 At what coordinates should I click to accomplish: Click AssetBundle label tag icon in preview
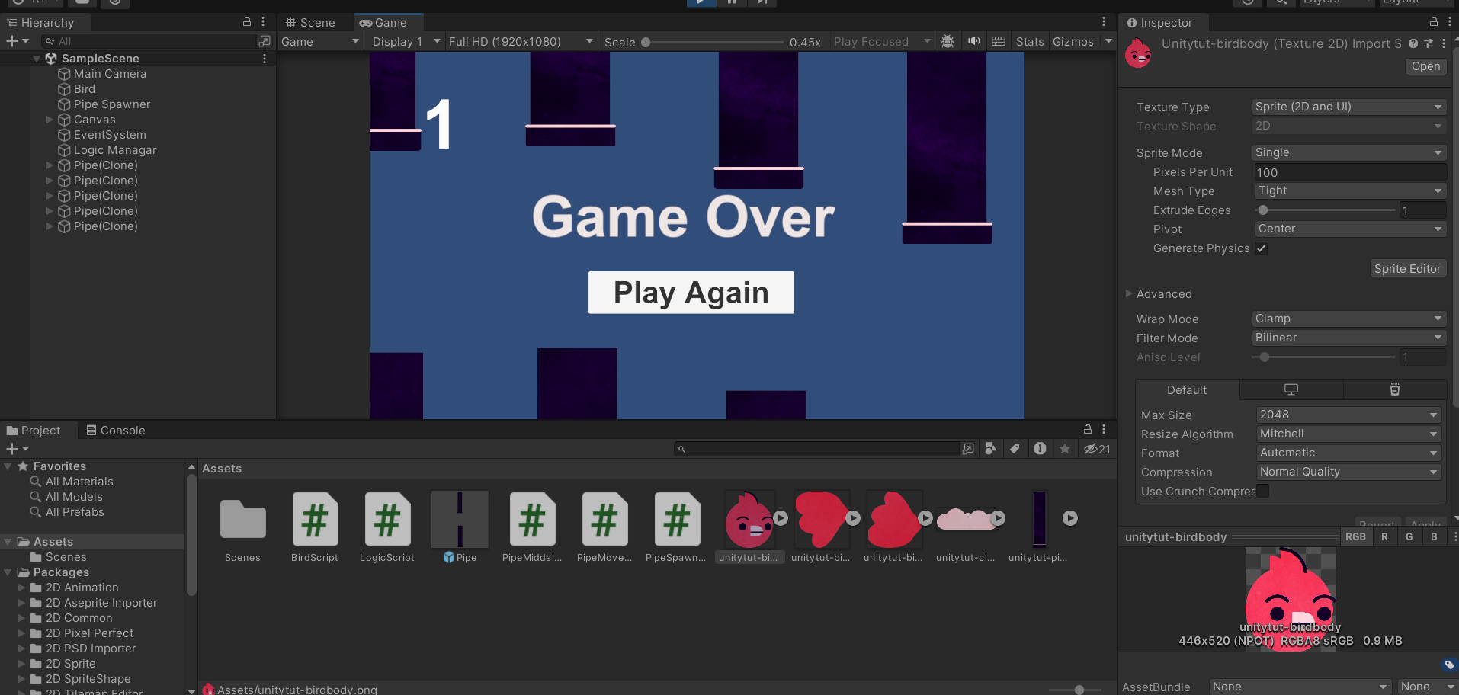[x=1449, y=665]
